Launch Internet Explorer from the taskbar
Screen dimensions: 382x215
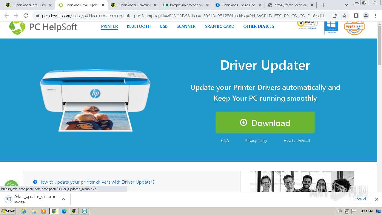coord(24,211)
